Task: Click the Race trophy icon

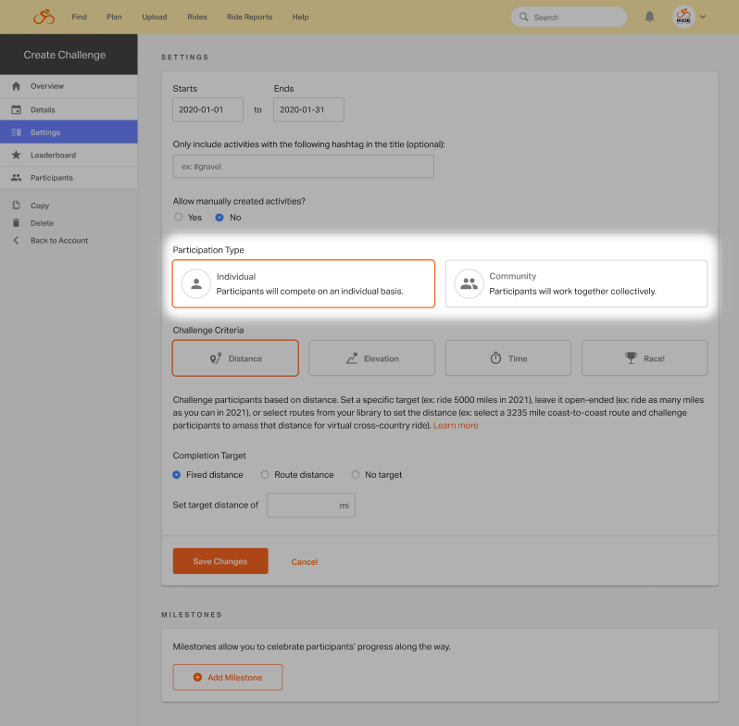Action: [631, 358]
